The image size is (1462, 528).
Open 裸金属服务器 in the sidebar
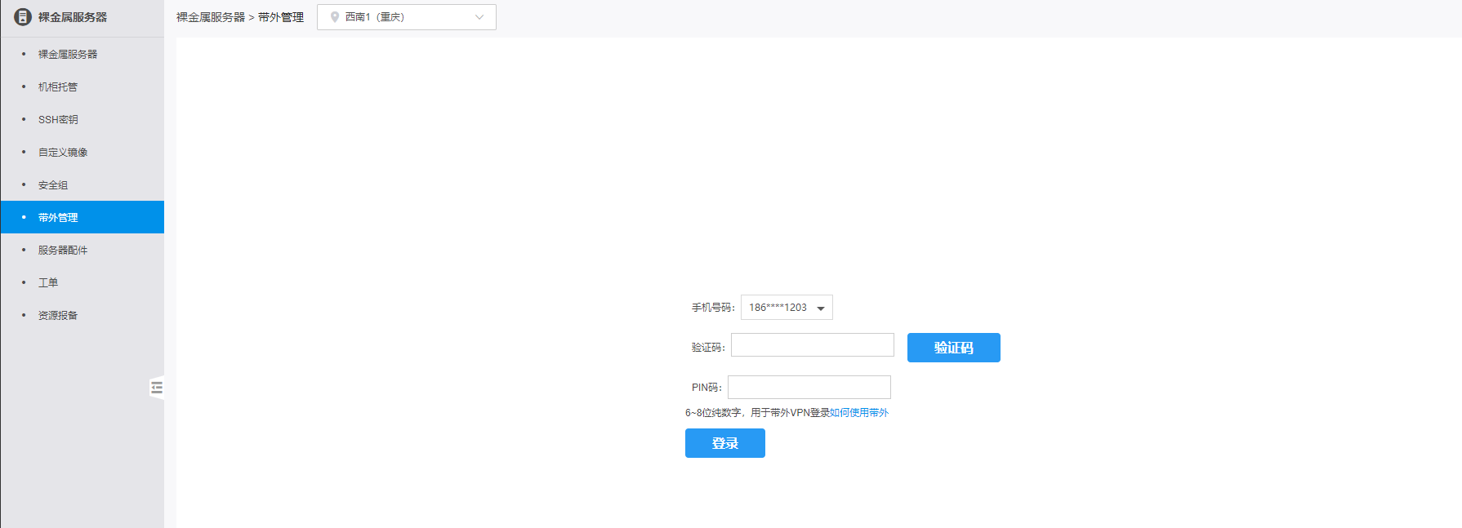[x=68, y=55]
